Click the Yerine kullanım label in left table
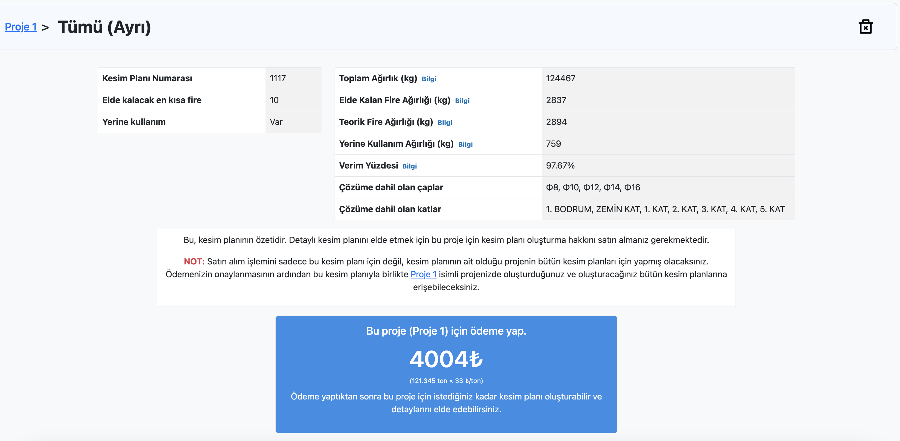This screenshot has height=441, width=900. pos(134,122)
